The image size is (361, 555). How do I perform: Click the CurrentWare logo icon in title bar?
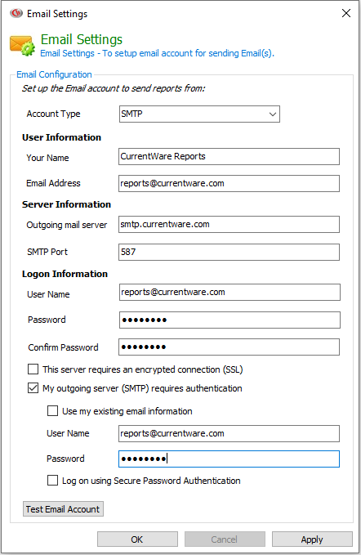16,13
